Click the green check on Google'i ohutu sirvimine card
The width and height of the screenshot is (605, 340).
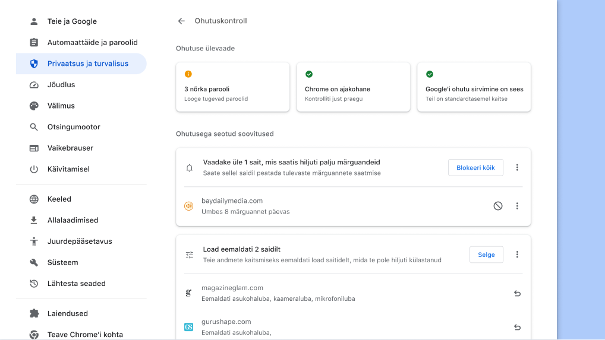click(x=430, y=74)
